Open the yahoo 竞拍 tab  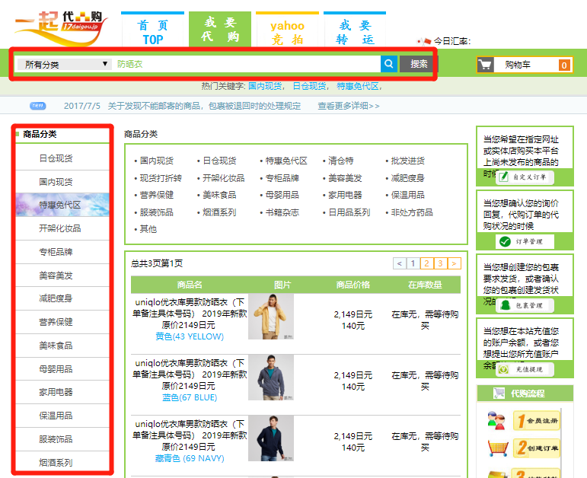(287, 30)
